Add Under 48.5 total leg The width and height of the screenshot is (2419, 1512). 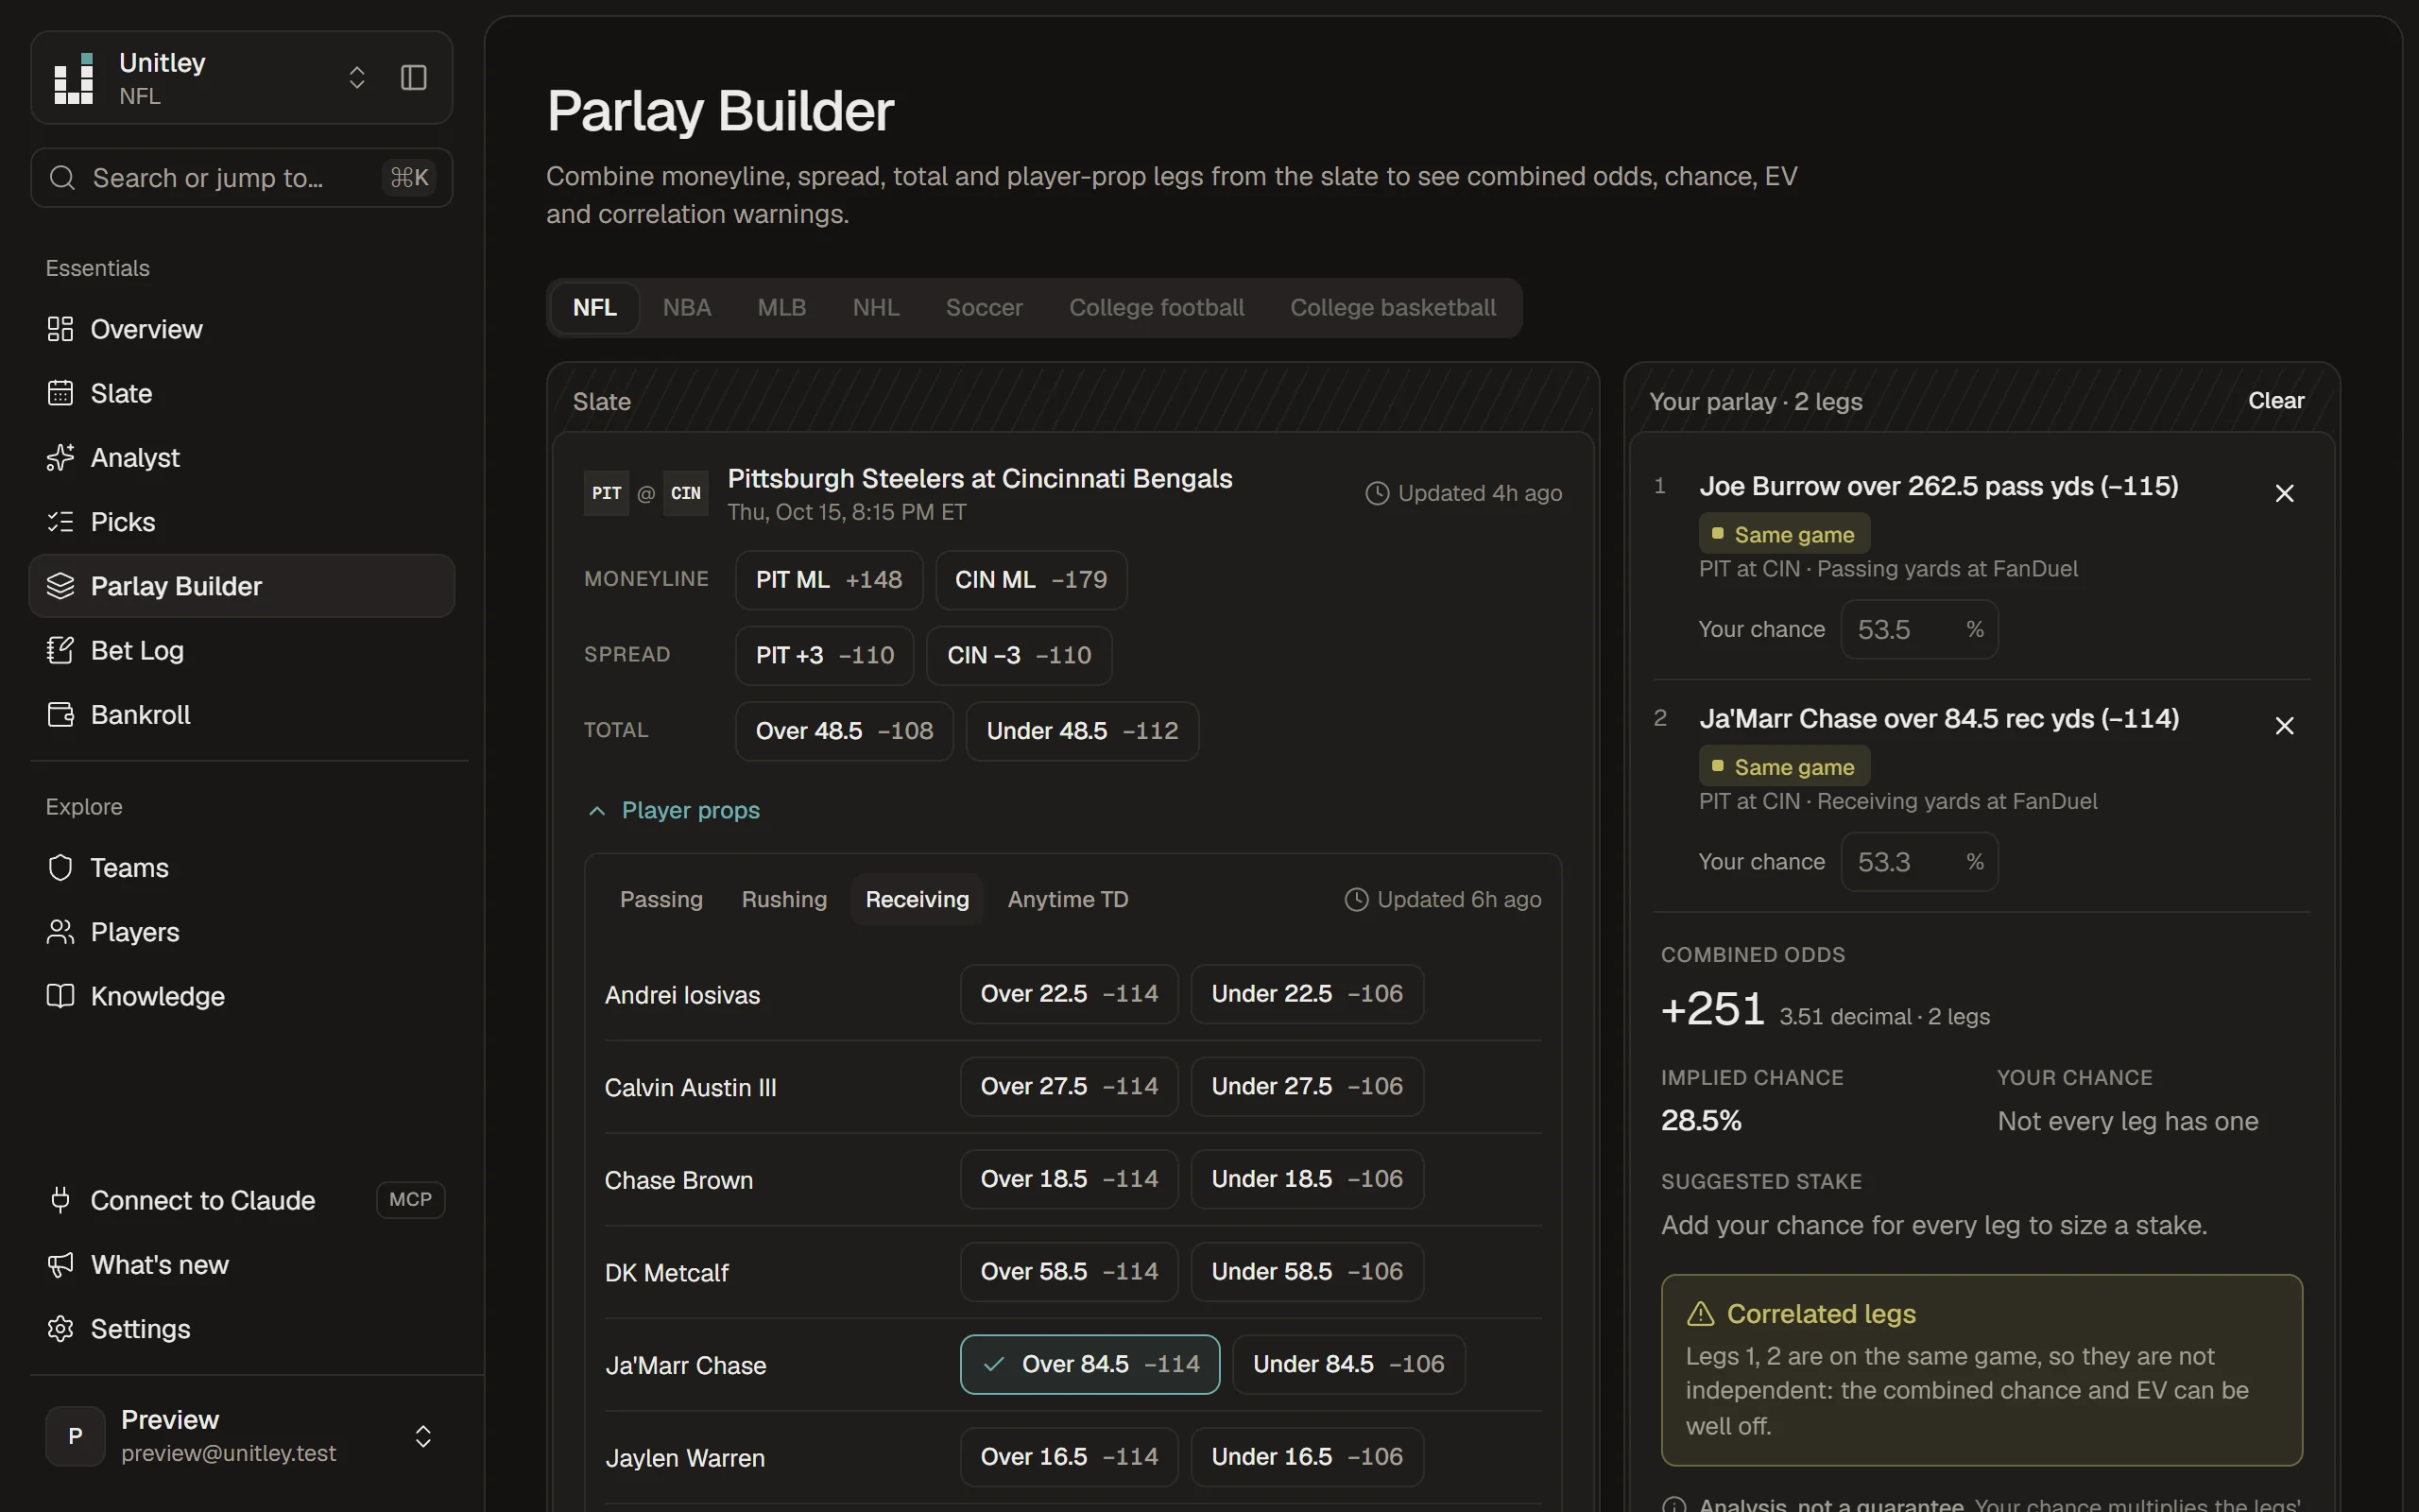tap(1083, 731)
